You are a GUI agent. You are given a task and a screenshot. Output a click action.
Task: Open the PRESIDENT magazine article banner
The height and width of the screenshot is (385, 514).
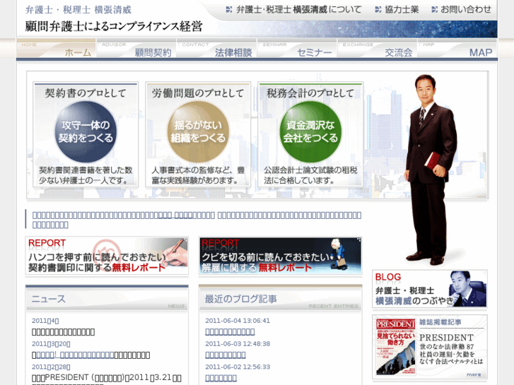point(430,347)
